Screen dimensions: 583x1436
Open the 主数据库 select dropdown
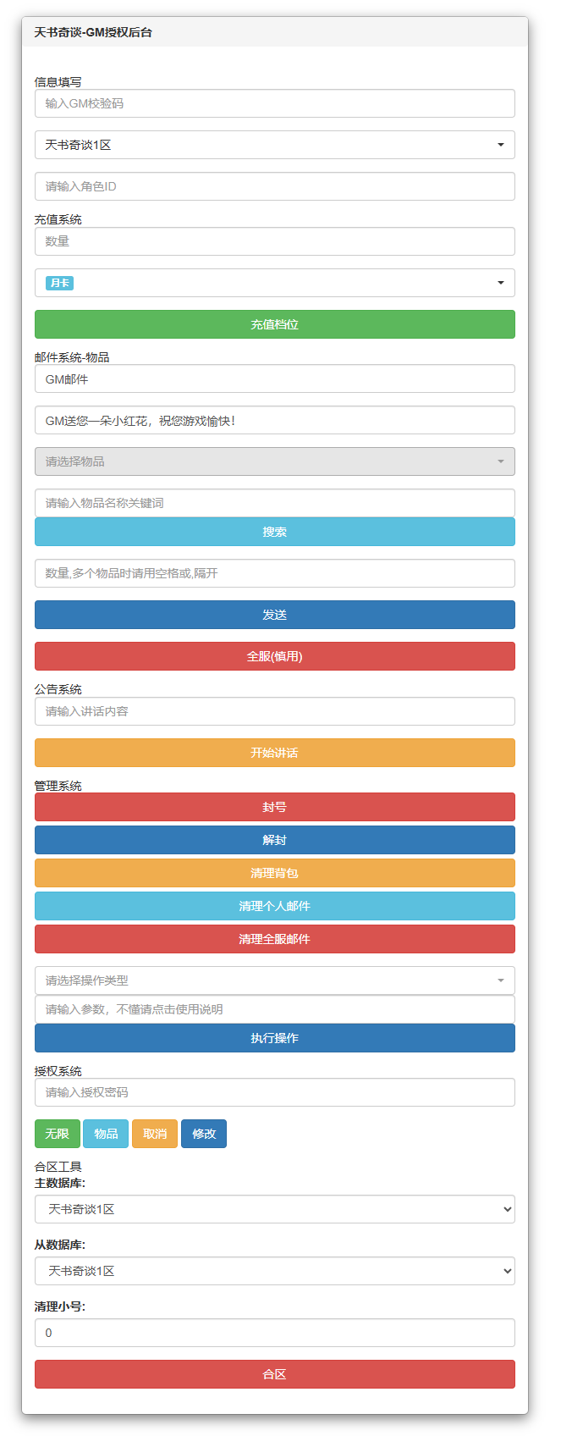(x=274, y=1209)
